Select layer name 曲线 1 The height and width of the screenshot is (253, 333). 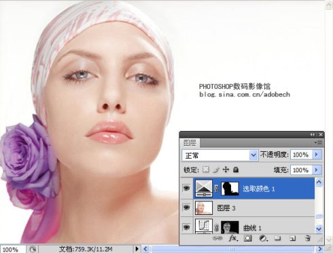tap(252, 228)
